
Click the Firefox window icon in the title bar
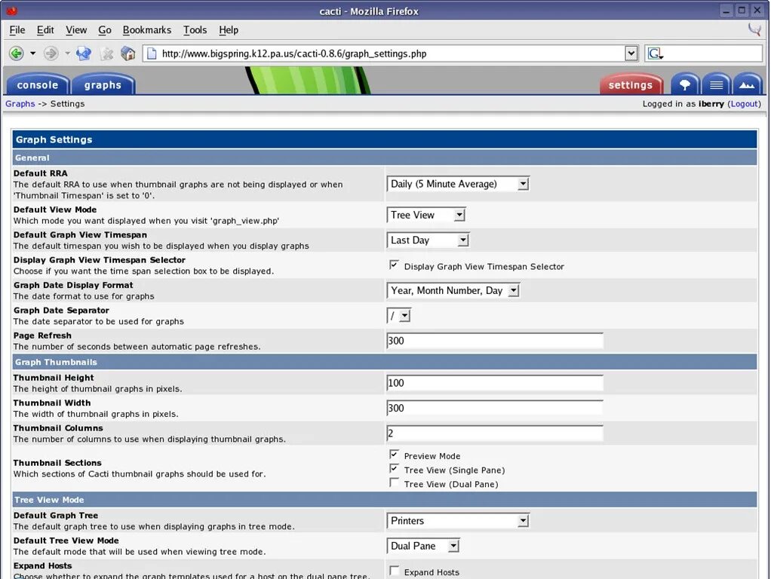point(11,11)
